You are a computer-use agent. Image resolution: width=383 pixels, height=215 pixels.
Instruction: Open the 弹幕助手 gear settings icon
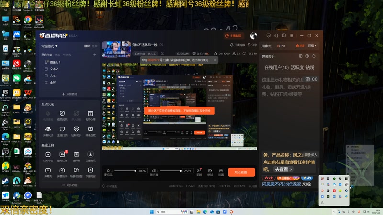click(x=307, y=56)
